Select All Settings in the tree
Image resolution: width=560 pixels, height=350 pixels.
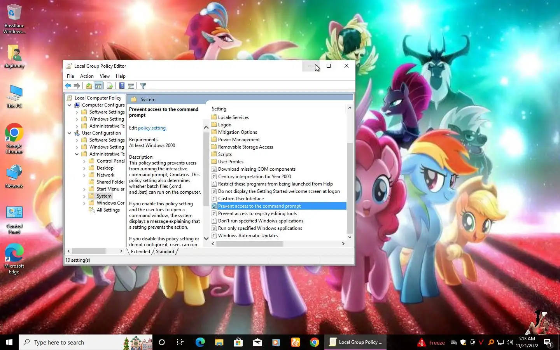108,210
